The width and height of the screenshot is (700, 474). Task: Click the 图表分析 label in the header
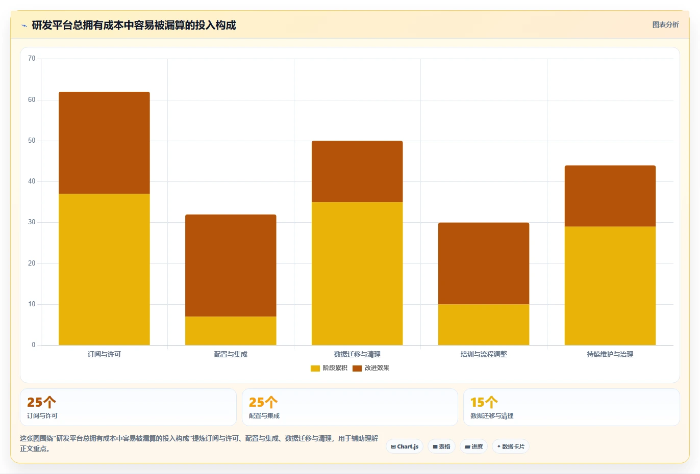(x=665, y=24)
